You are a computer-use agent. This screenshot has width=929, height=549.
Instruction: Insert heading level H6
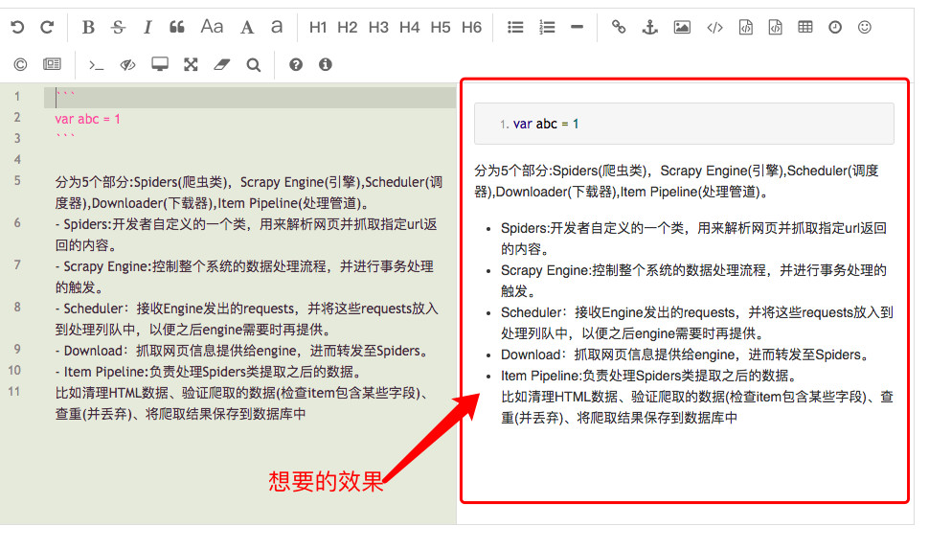tap(471, 27)
